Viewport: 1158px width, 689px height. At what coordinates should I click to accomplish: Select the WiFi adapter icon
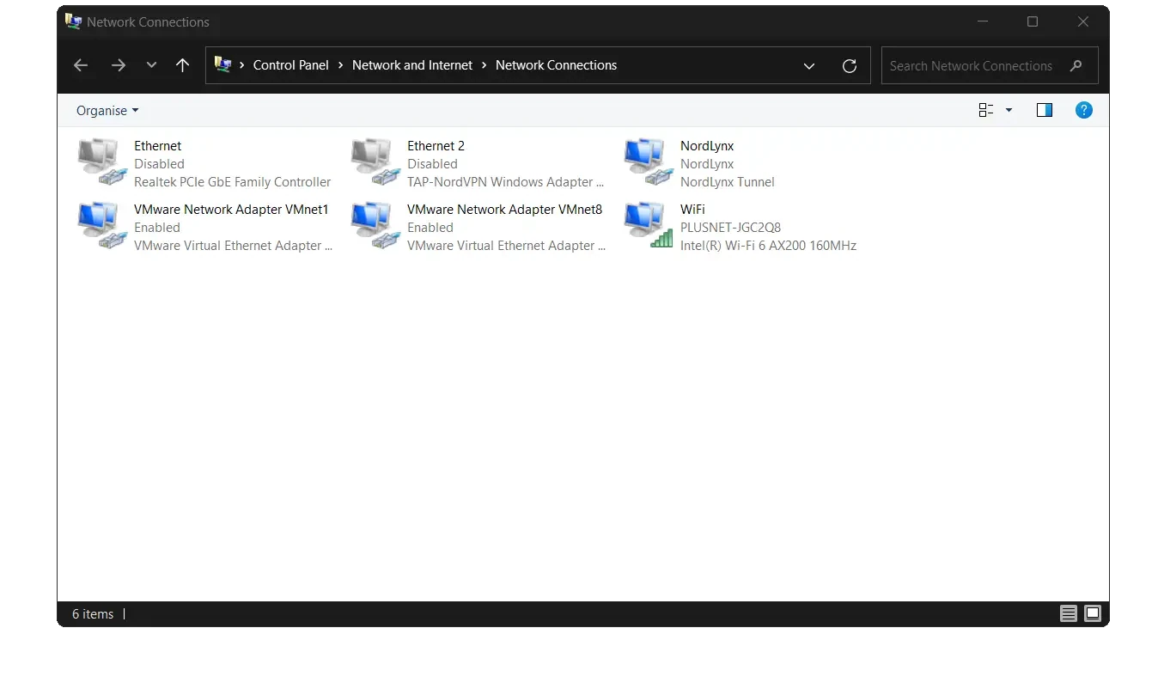point(649,226)
